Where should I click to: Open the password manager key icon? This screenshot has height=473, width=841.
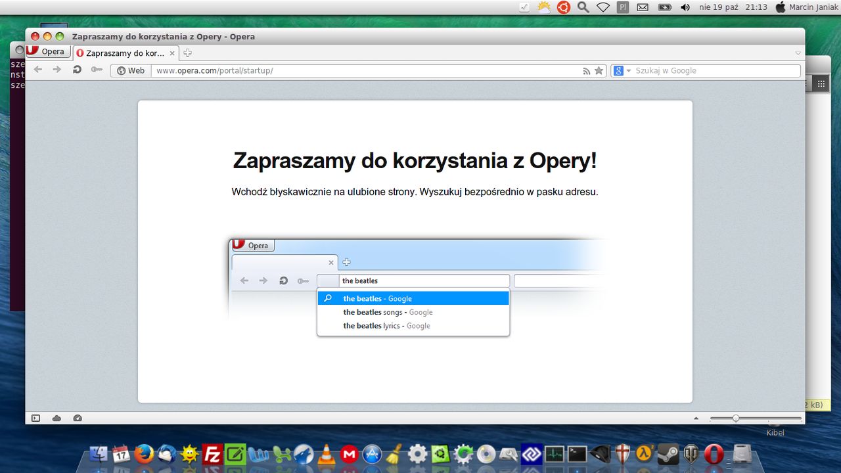tap(97, 70)
